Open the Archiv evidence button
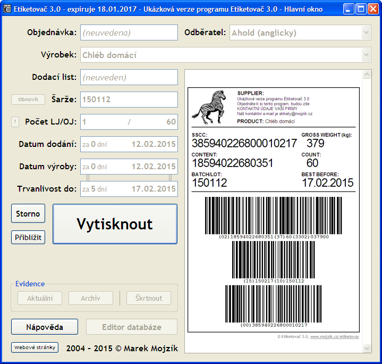 (91, 298)
